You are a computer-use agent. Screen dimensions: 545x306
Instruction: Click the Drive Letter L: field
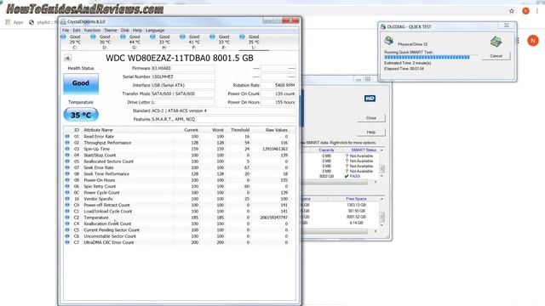point(183,102)
